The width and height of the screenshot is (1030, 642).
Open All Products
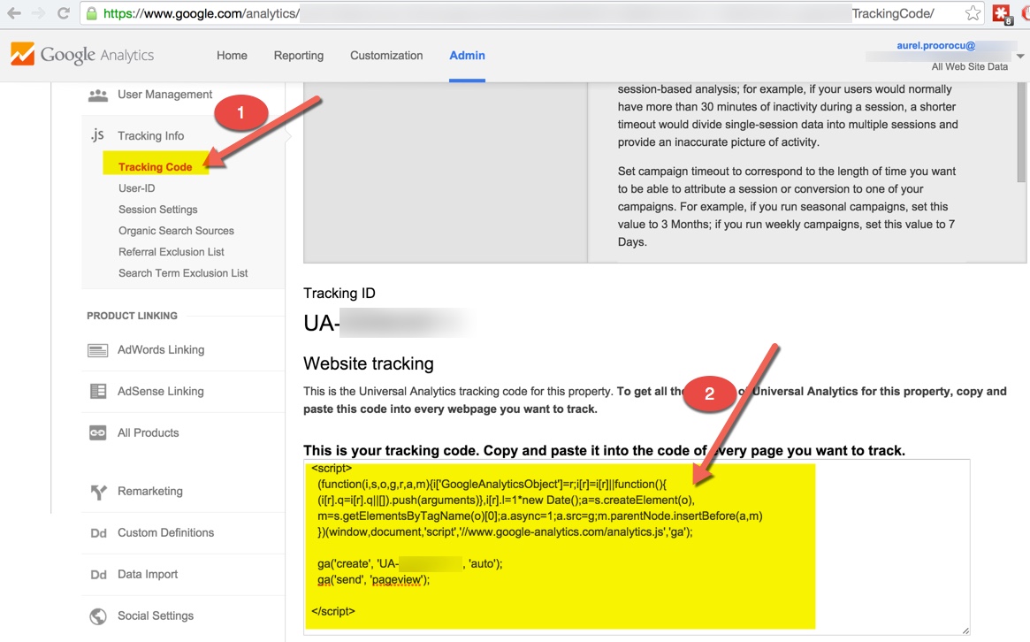[x=148, y=432]
